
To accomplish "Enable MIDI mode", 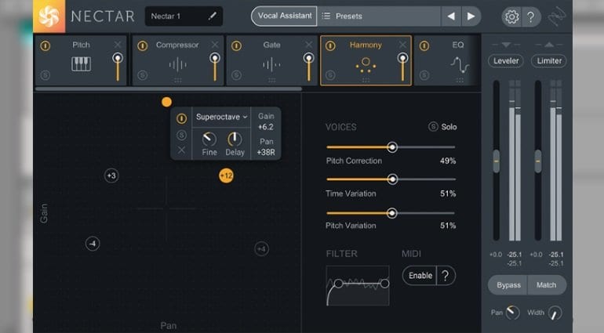I will [420, 276].
